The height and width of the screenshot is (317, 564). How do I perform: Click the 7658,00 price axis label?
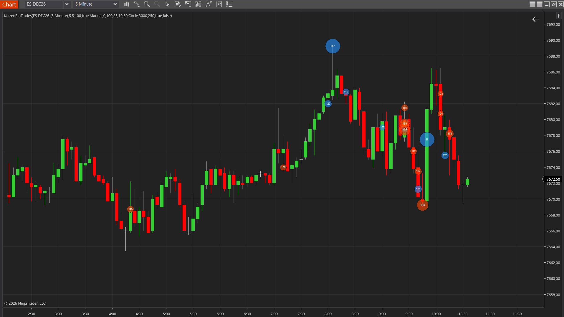pyautogui.click(x=553, y=295)
